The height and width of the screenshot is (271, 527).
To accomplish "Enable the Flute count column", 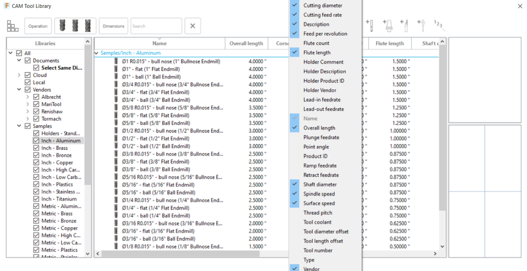I will pyautogui.click(x=316, y=43).
